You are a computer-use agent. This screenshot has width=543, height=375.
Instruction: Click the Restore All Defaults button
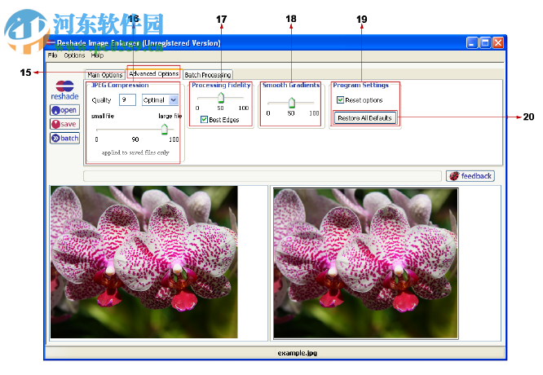(x=364, y=118)
